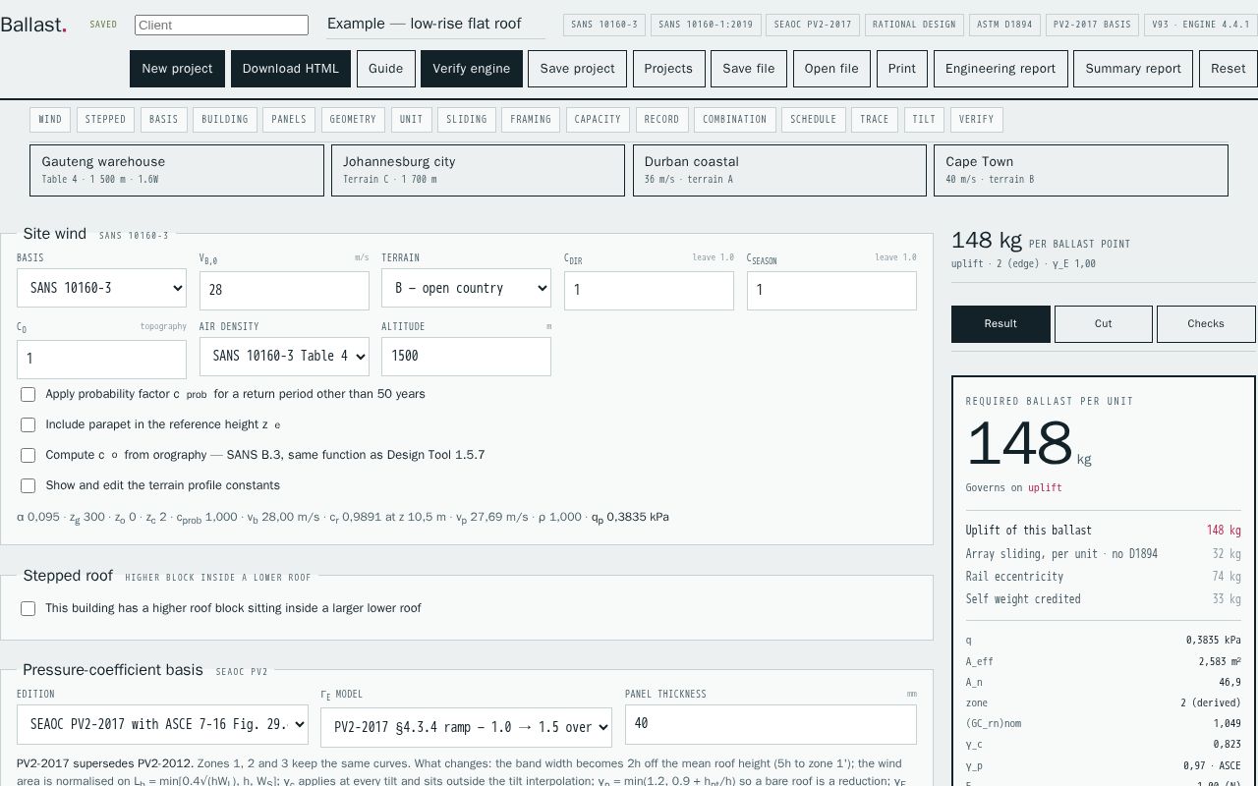Open the CAPACITY section chip
Image resolution: width=1258 pixels, height=786 pixels.
[x=598, y=119]
